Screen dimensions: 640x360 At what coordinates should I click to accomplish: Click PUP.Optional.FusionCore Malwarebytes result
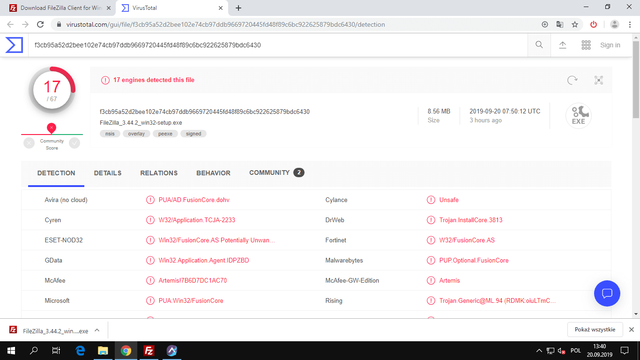tap(474, 260)
